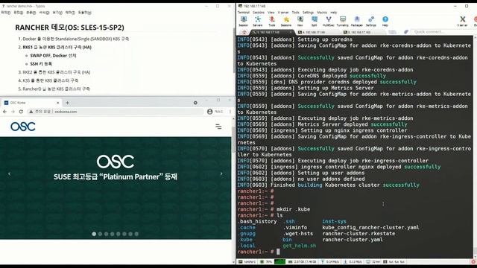Select the fifth carousel indicator dot

coord(119,234)
